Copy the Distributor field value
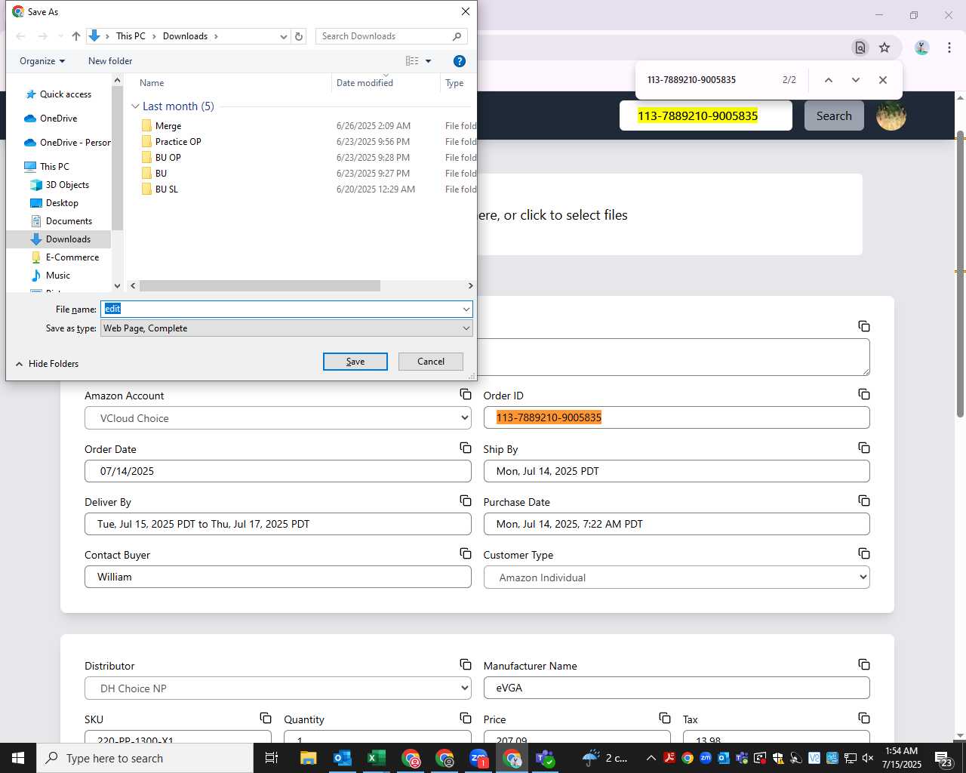This screenshot has height=773, width=966. [x=466, y=664]
